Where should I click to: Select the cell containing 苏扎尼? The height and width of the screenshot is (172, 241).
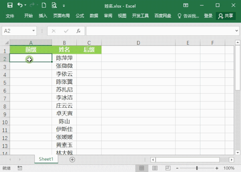(64, 90)
